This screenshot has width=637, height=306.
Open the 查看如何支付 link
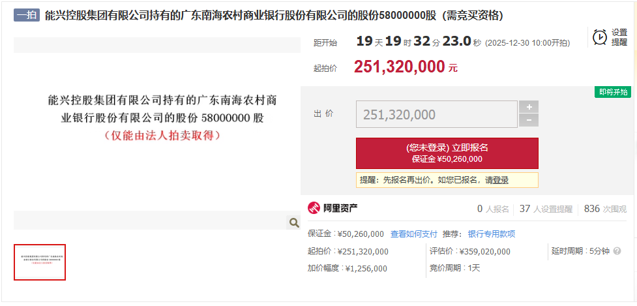[413, 234]
